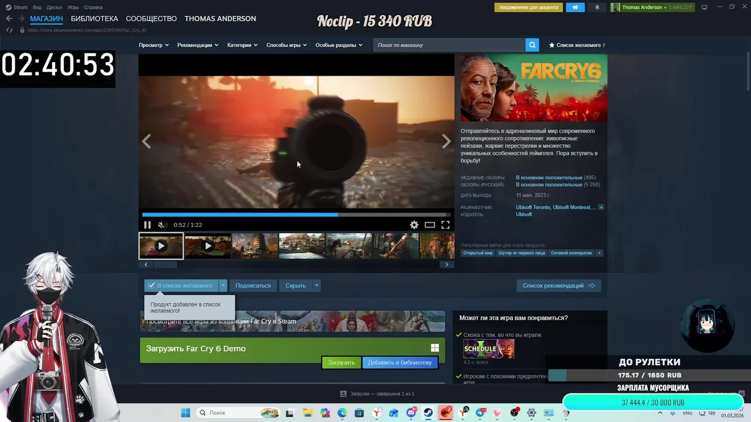Open Steam from the taskbar
Screen dimensions: 751x422
click(429, 413)
